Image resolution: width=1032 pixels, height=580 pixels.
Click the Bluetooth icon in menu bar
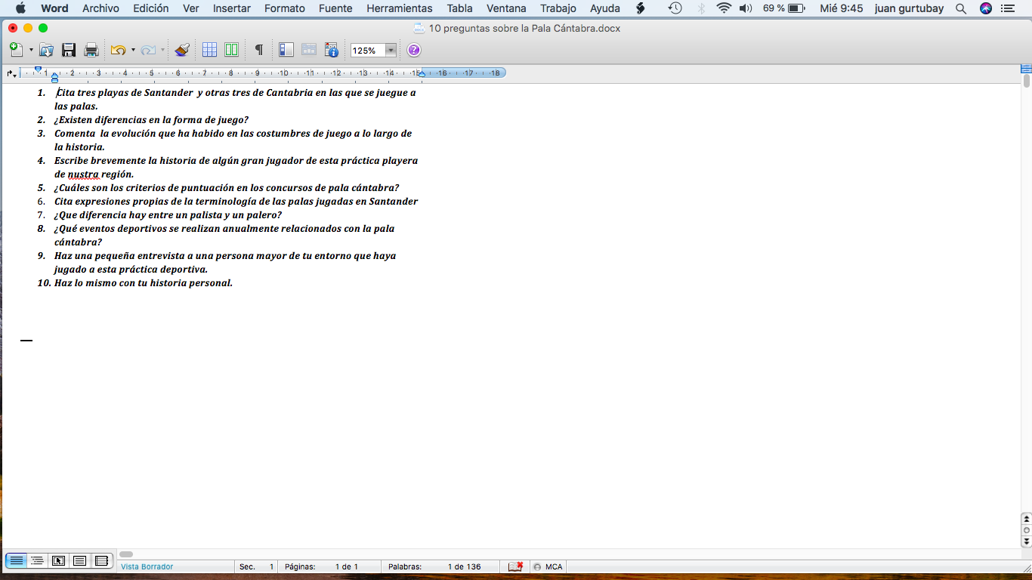pos(700,8)
